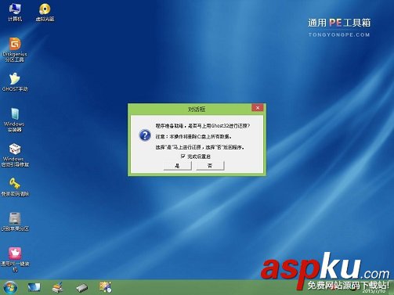Image resolution: width=394 pixels, height=295 pixels.
Task: Confirm with the 是 (Yes) button
Action: (177, 166)
